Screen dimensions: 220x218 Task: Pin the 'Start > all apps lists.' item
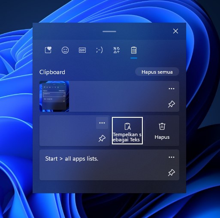[172, 173]
